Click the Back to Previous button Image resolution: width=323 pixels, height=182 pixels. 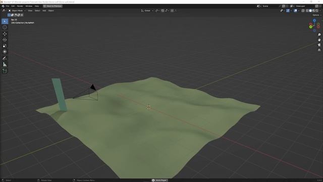(x=52, y=6)
